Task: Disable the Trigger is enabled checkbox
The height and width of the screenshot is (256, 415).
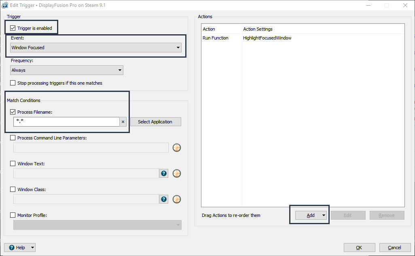Action: [13, 28]
